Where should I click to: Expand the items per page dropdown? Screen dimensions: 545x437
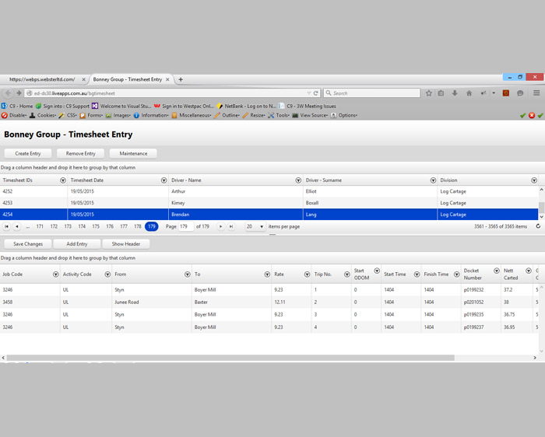[260, 226]
